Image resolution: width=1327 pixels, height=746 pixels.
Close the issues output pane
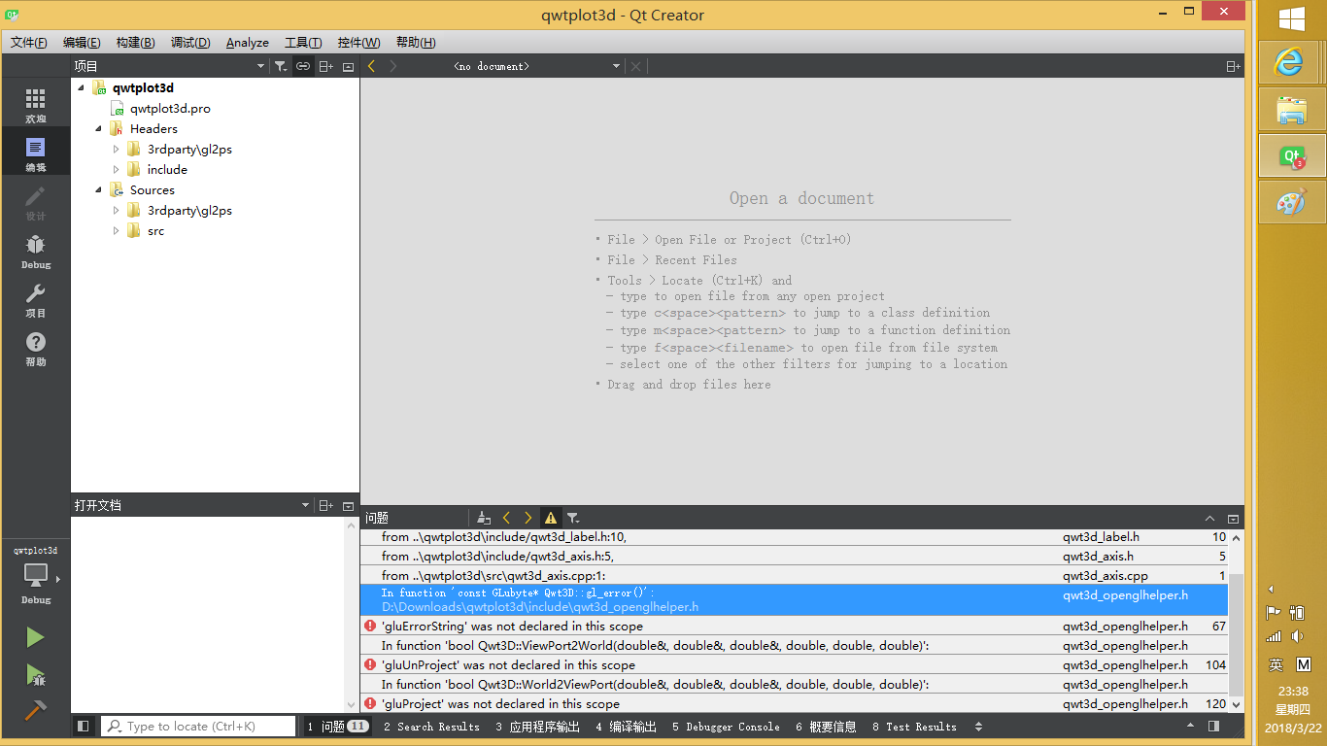tap(1234, 519)
